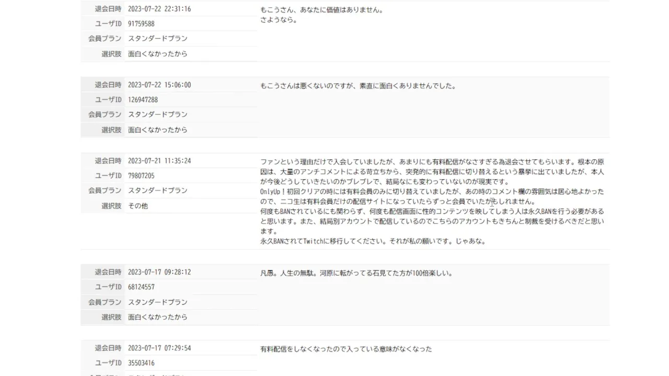This screenshot has width=669, height=376.
Task: Click user ID 91759588
Action: pyautogui.click(x=141, y=24)
